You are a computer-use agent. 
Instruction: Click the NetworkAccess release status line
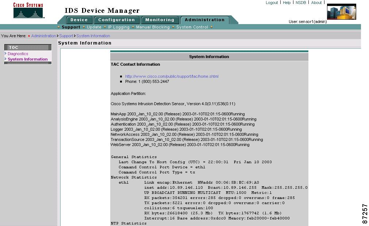[x=185, y=134]
